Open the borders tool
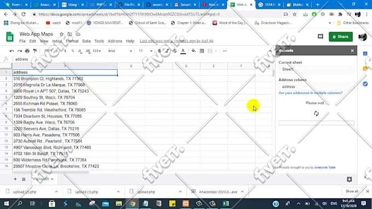 click(x=202, y=51)
